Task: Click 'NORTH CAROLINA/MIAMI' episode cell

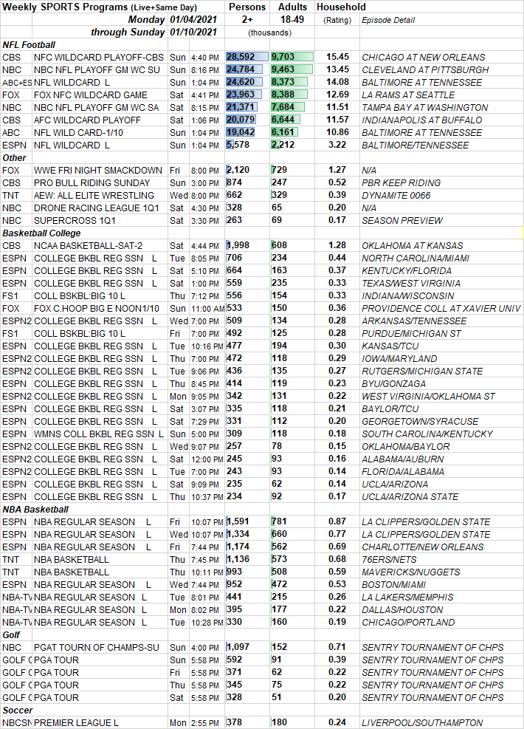Action: point(416,258)
